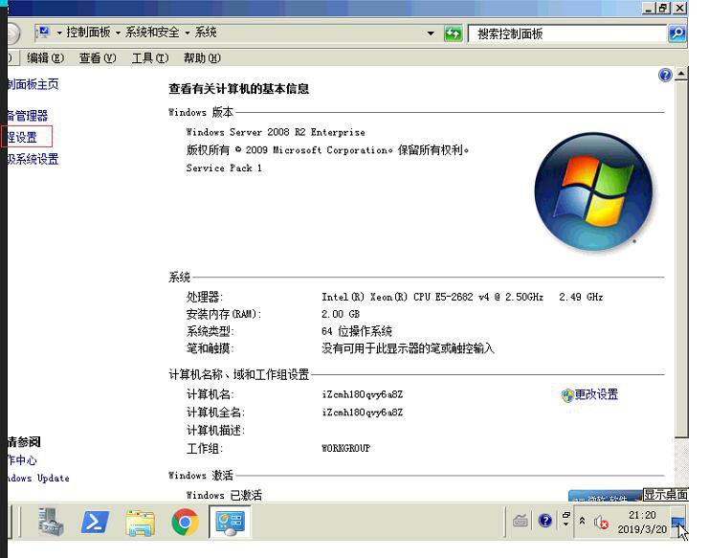Viewport: 709px width, 558px height.
Task: Open 操作中心 link in sidebar
Action: [x=22, y=460]
